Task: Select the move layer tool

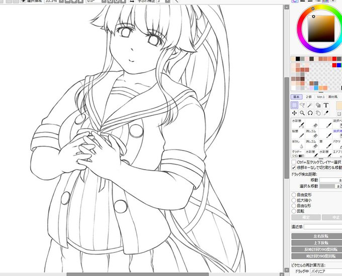Action: (294, 113)
